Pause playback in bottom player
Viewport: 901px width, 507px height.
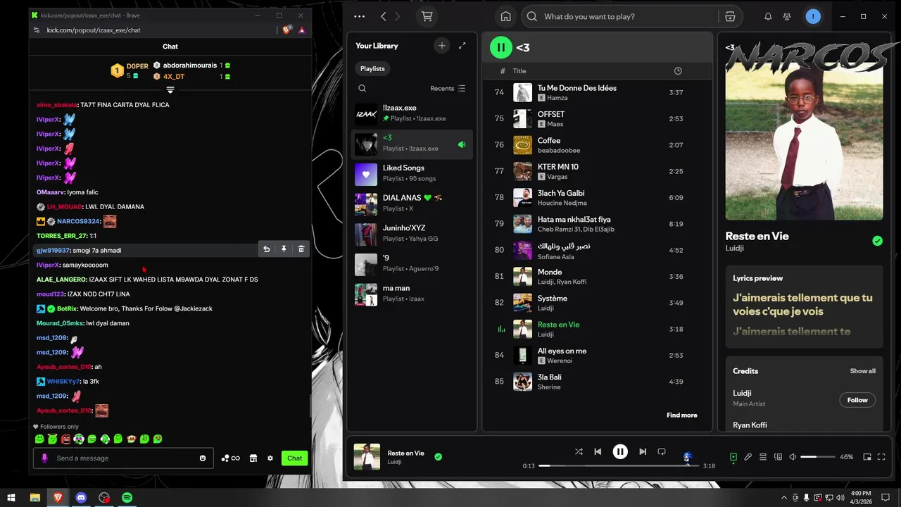(x=620, y=452)
